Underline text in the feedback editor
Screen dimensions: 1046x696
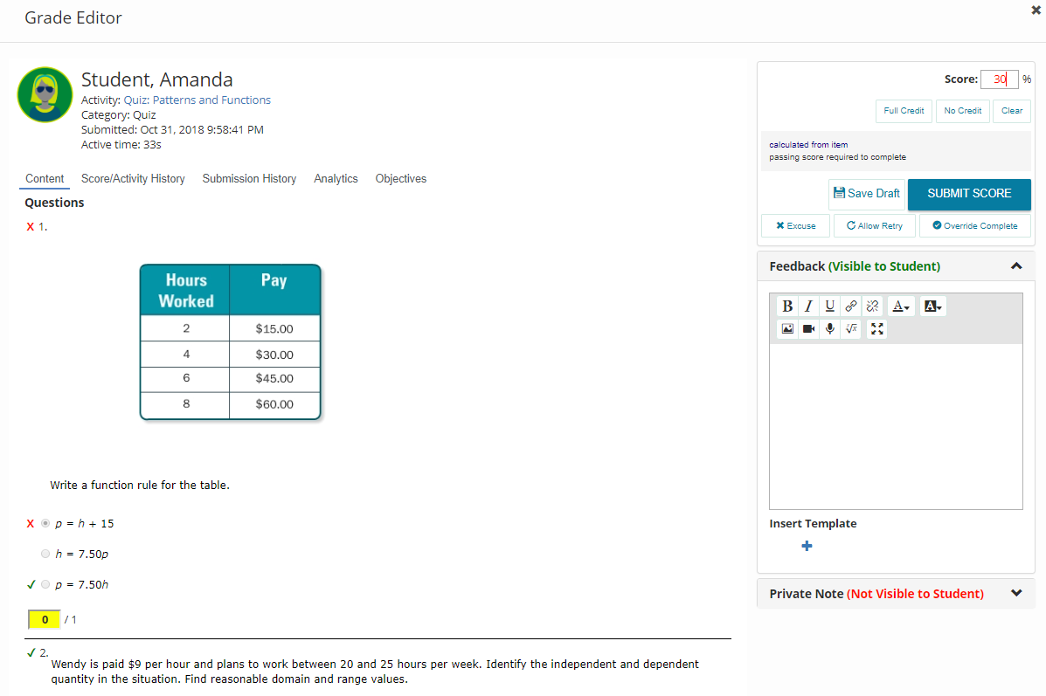click(829, 306)
